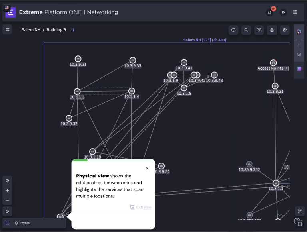The height and width of the screenshot is (232, 307).
Task: Open the ID user profile menu
Action: pos(283,12)
